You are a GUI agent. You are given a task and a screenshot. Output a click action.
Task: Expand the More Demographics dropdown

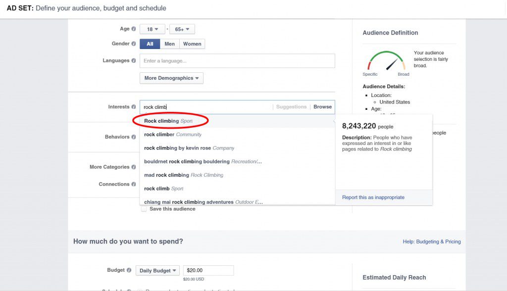[171, 78]
